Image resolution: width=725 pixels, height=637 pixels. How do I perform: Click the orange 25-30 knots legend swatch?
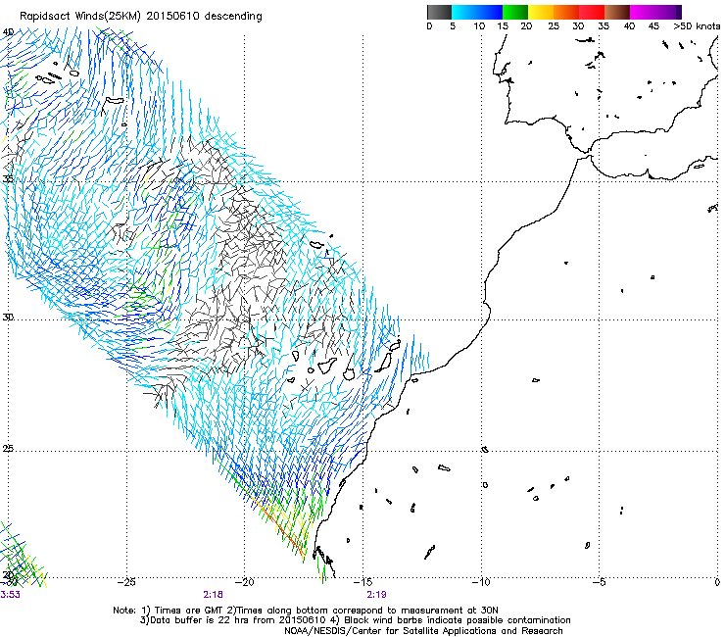click(x=566, y=12)
